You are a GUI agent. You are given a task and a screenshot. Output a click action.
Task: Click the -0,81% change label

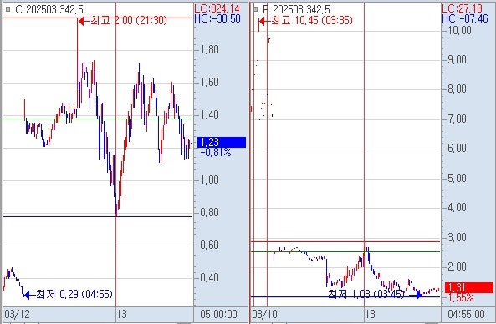point(216,153)
